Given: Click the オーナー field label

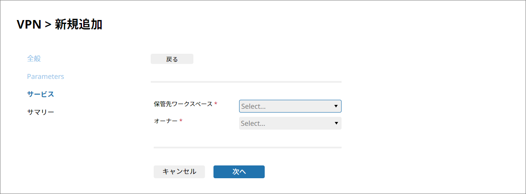Looking at the screenshot, I should click(166, 121).
